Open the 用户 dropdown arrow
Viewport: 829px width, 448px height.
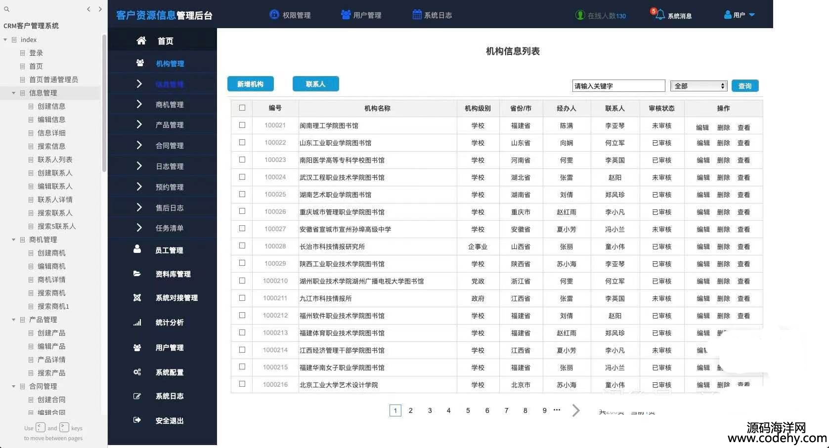tap(752, 15)
